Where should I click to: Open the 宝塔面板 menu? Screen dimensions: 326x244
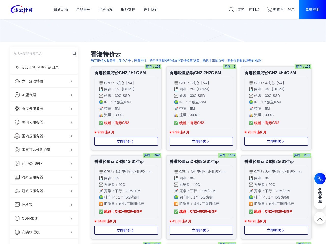tap(106, 9)
